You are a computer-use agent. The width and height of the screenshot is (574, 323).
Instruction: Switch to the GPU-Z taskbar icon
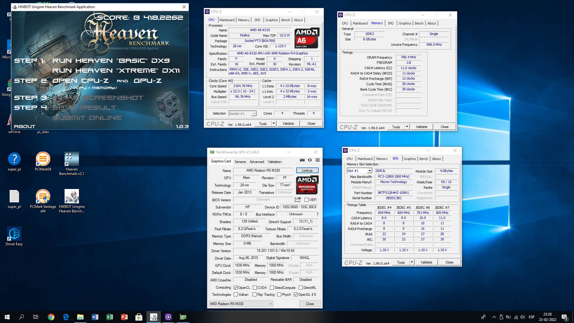183,317
